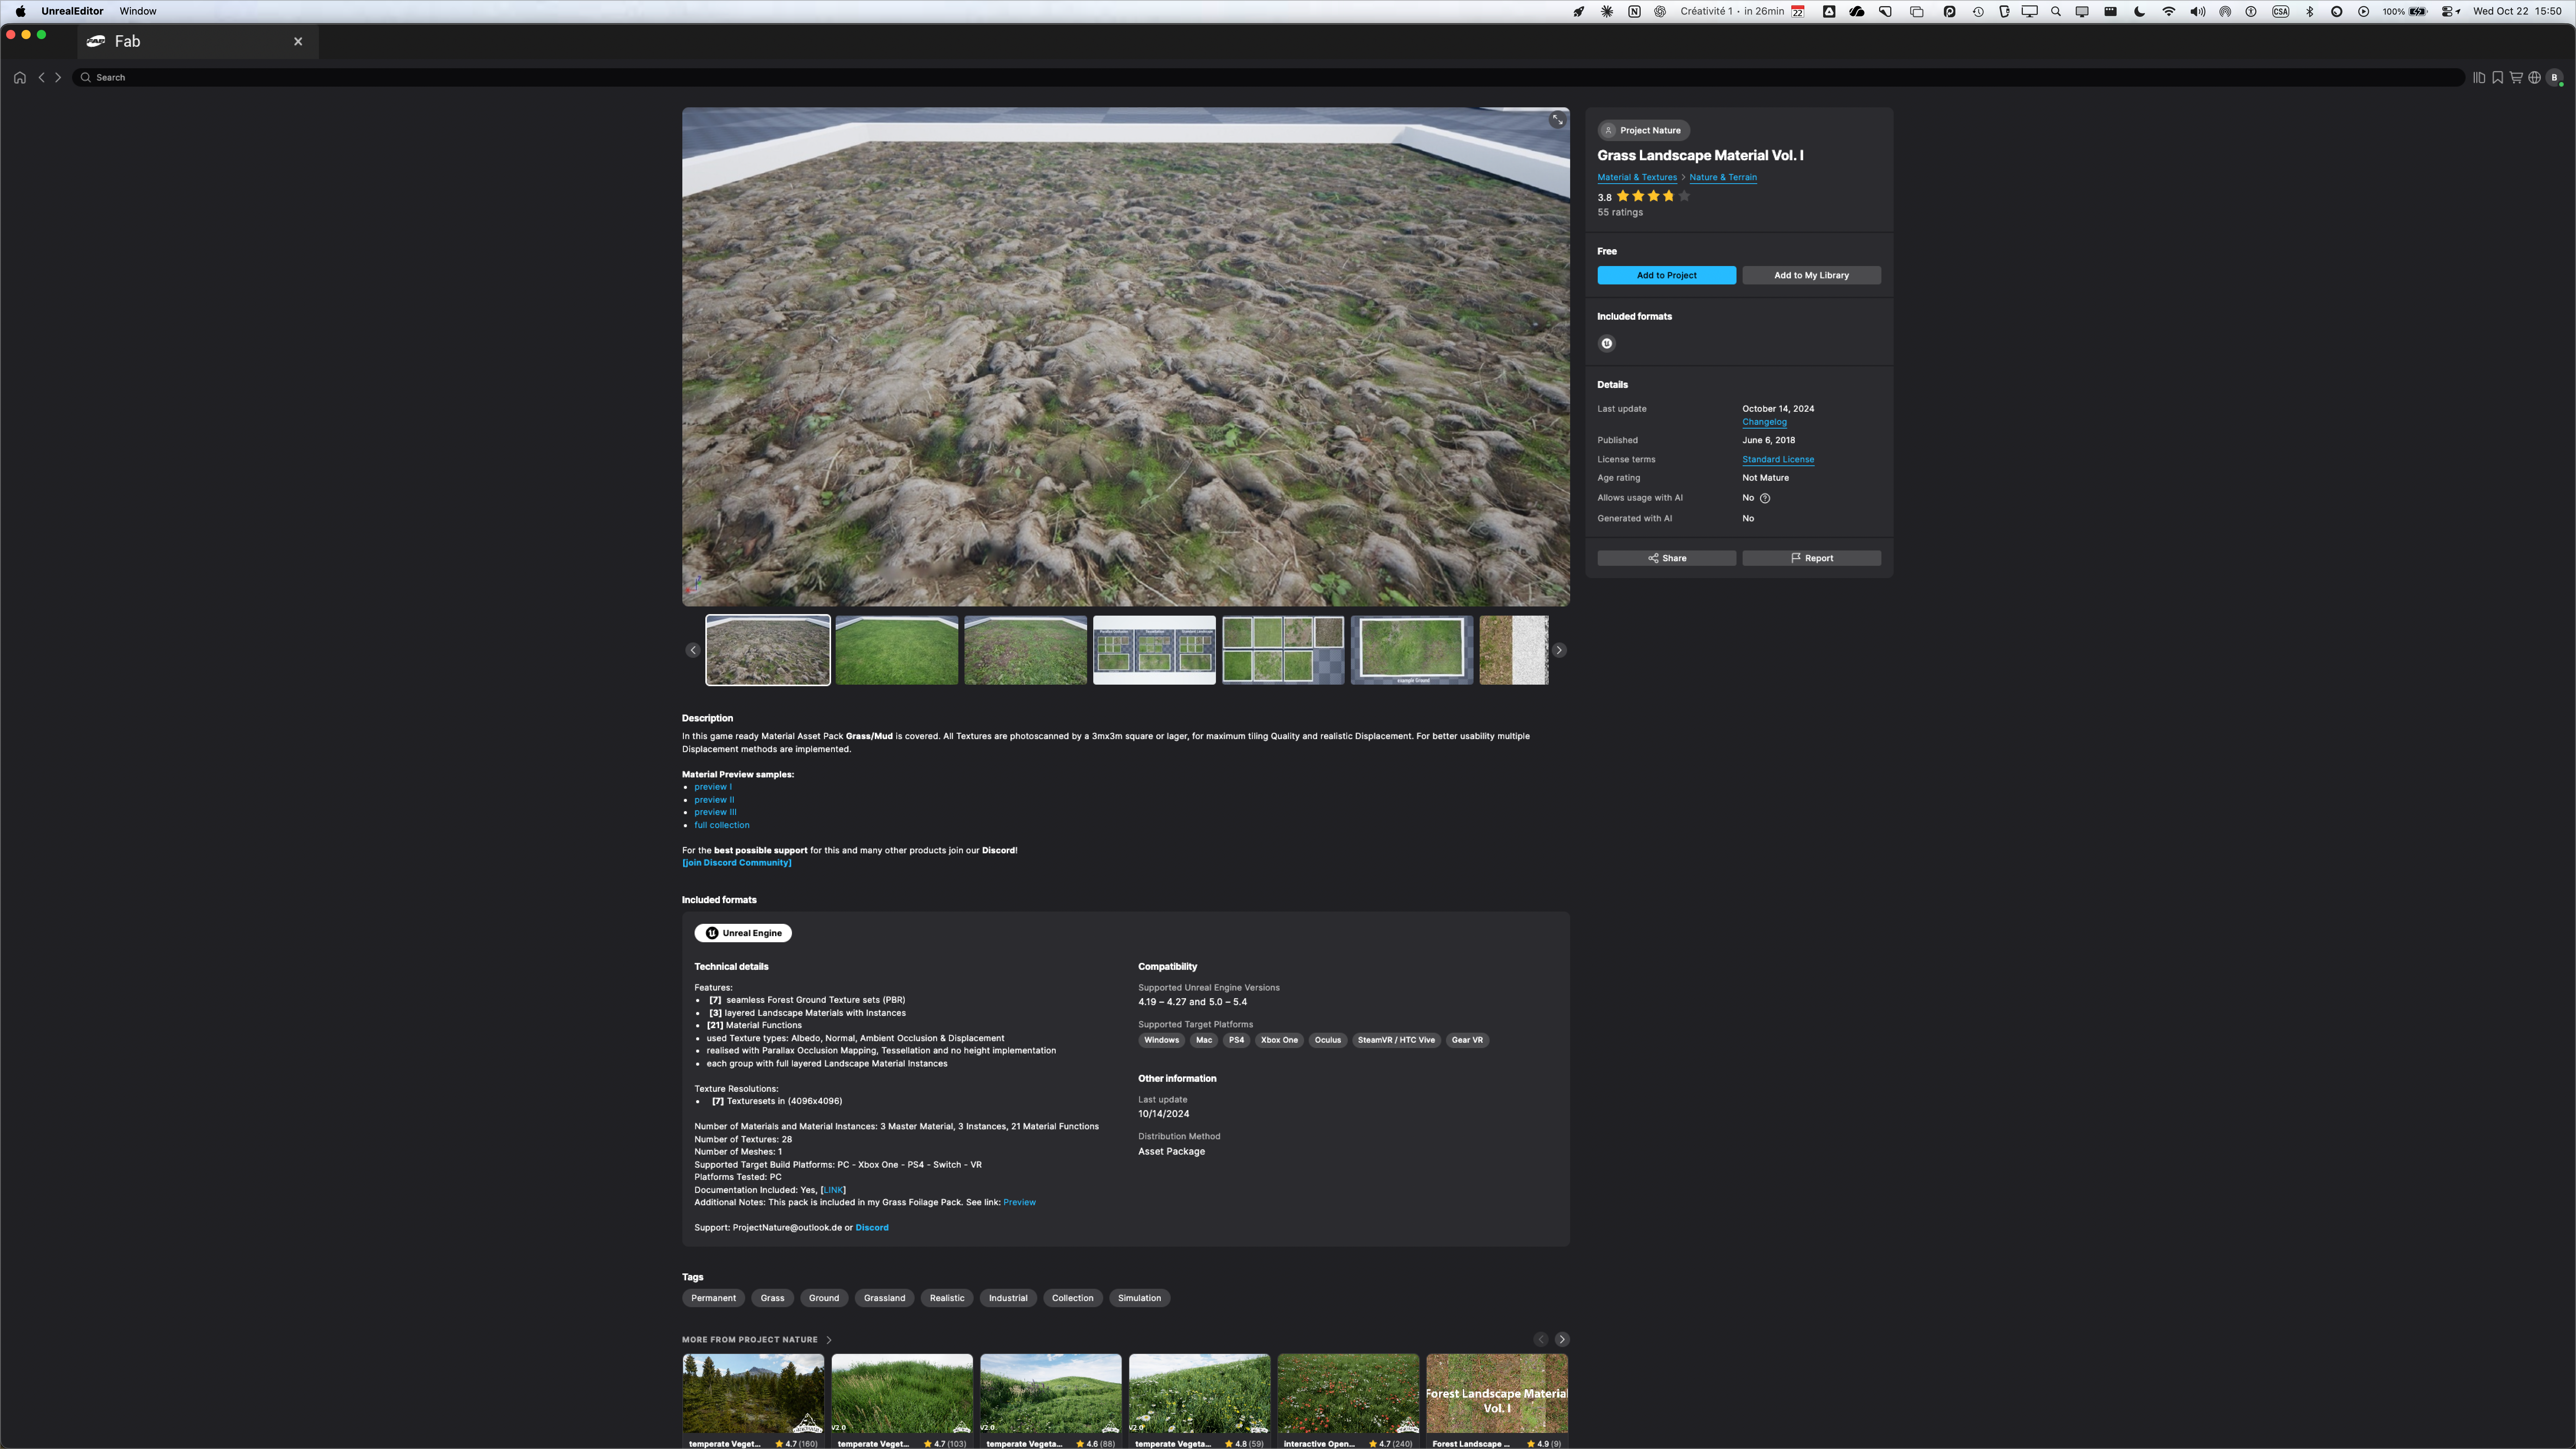
Task: Select the Unreal Engine format tab
Action: (743, 933)
